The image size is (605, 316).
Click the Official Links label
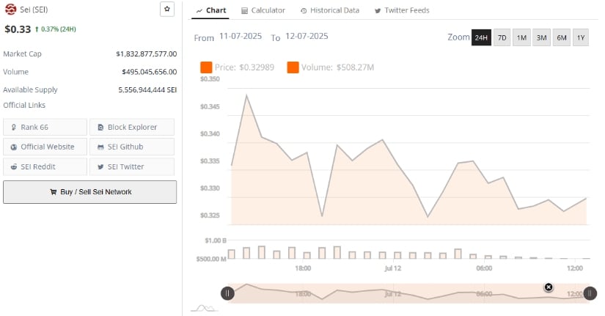point(24,105)
